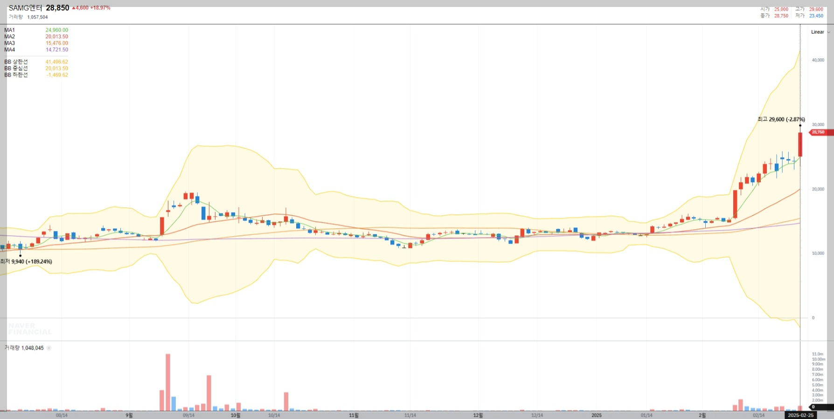Viewport: 834px width, 419px height.
Task: Click the red 28,750 current price tag
Action: (820, 132)
